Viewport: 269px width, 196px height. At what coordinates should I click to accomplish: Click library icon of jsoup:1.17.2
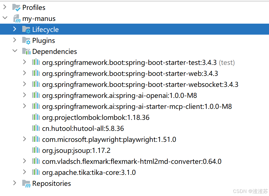36,150
